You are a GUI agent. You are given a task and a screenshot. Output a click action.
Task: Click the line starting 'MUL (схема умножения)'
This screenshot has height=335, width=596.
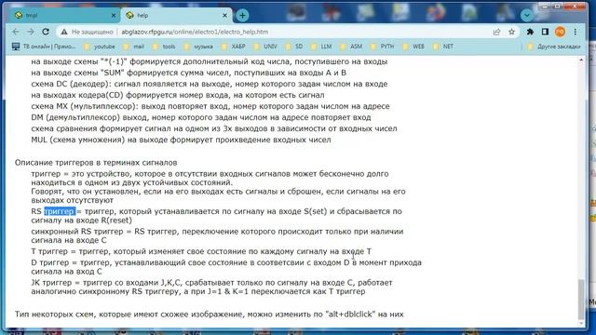181,140
